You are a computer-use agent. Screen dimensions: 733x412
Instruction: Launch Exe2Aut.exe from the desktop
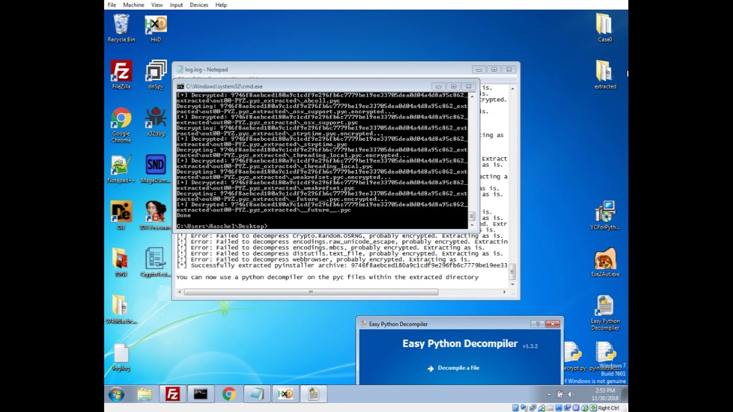(x=605, y=263)
